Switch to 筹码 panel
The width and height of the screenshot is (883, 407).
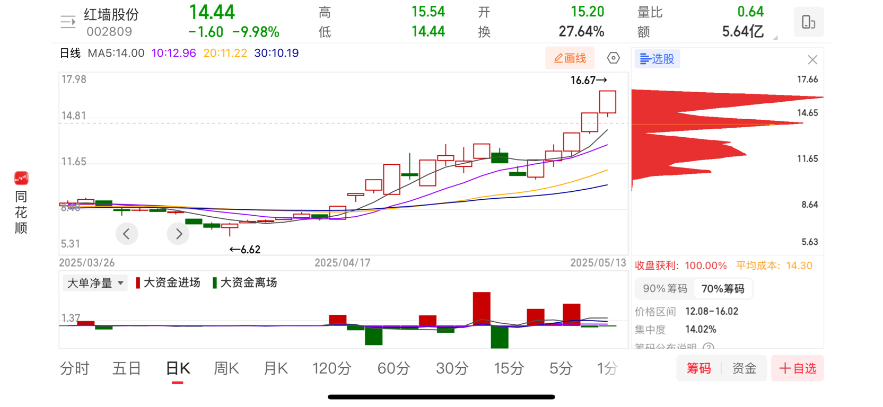click(698, 368)
